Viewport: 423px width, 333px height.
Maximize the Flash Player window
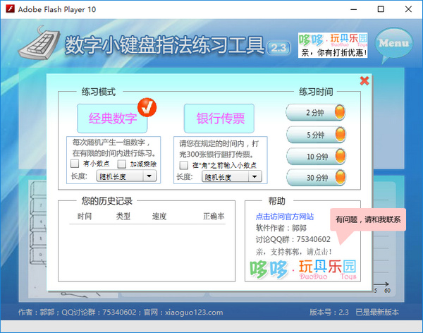(x=381, y=9)
